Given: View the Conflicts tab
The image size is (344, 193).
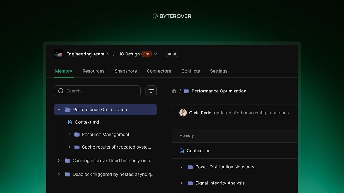Looking at the screenshot, I should 191,71.
